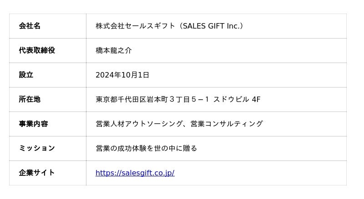Select the founding date 2024年10月1日
The height and width of the screenshot is (199, 364).
122,75
